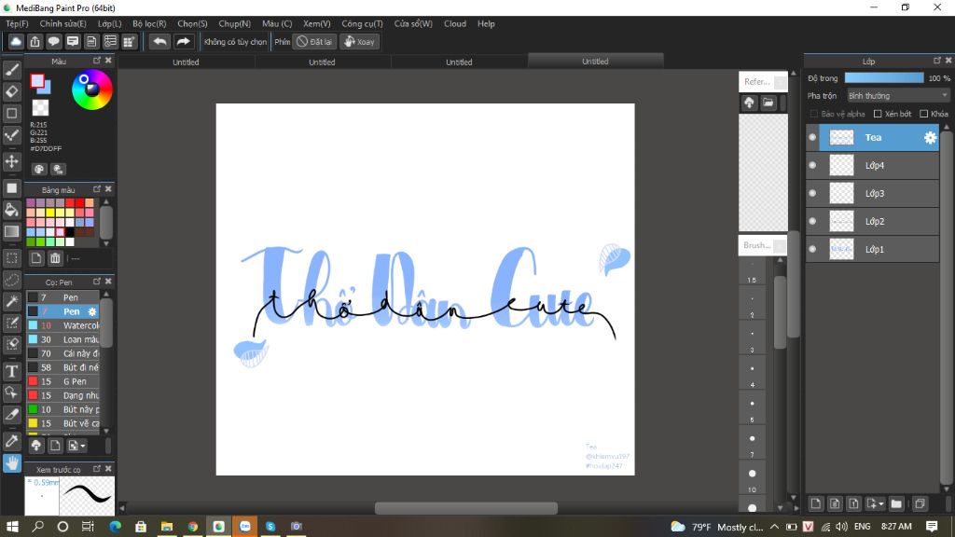Open folder icon in Reference panel
The height and width of the screenshot is (537, 955).
click(768, 103)
